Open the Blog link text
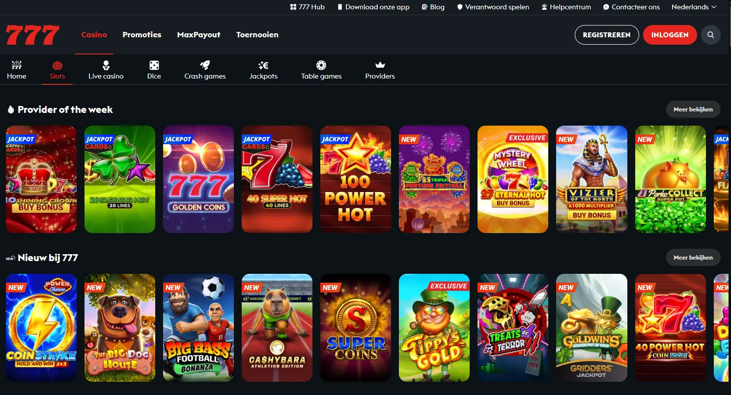The width and height of the screenshot is (731, 395). pos(437,7)
